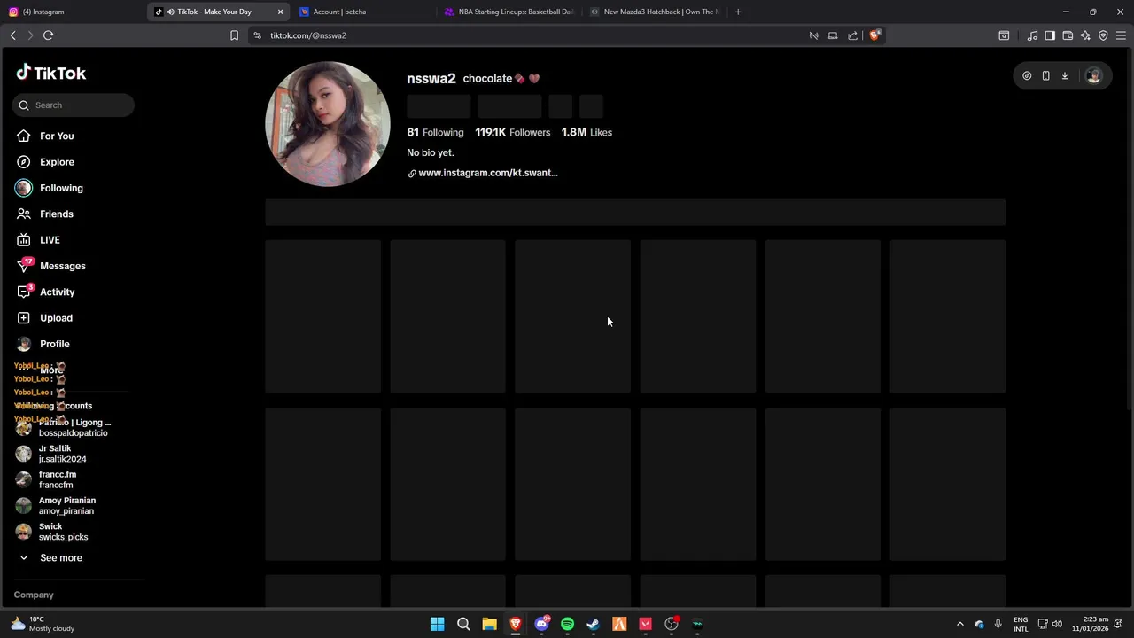Image resolution: width=1134 pixels, height=638 pixels.
Task: View the 81 Following list
Action: [435, 132]
